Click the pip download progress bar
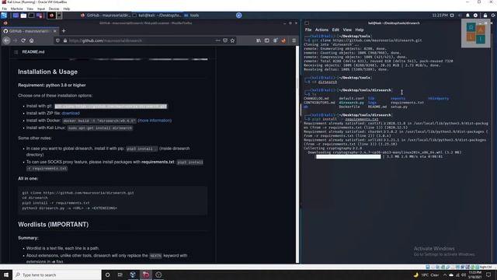 pyautogui.click(x=349, y=156)
